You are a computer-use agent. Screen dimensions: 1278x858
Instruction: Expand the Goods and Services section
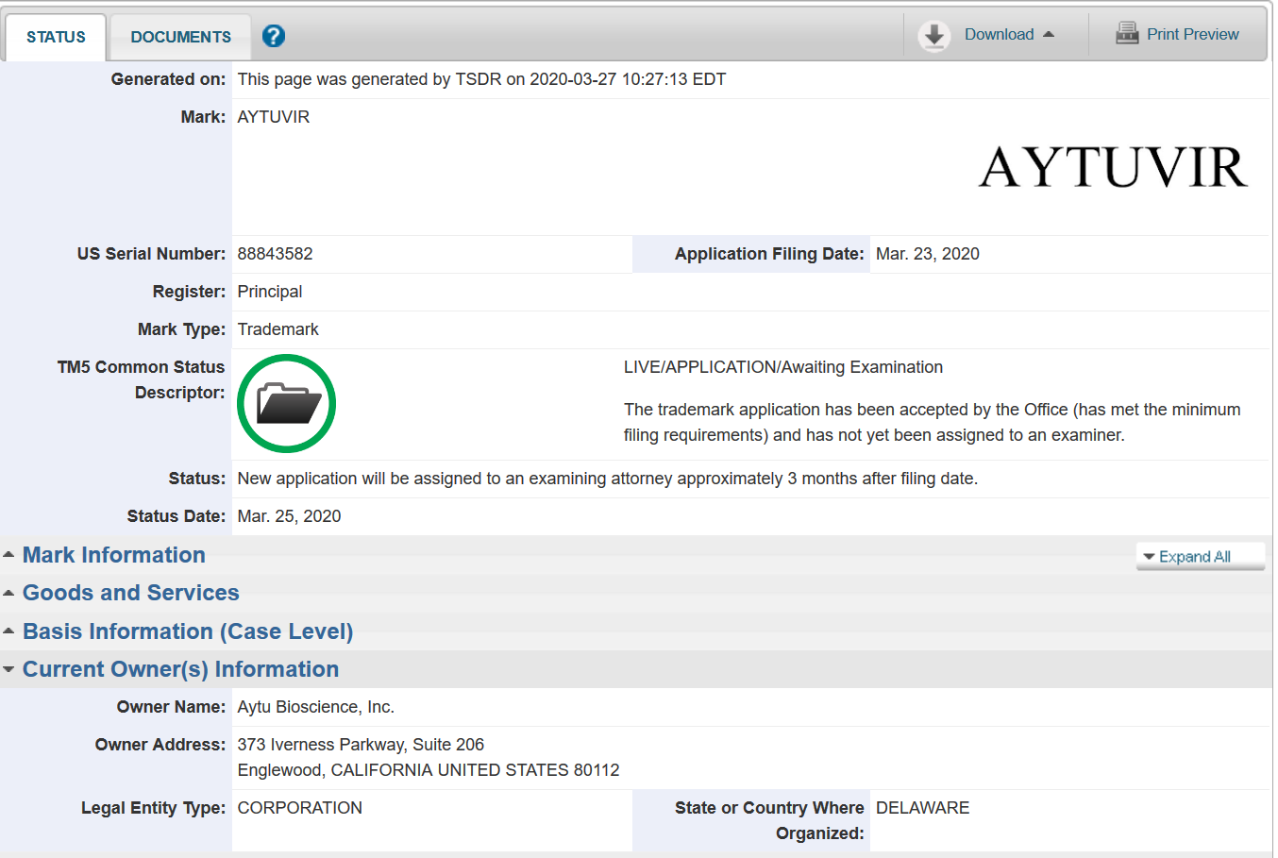click(x=130, y=593)
